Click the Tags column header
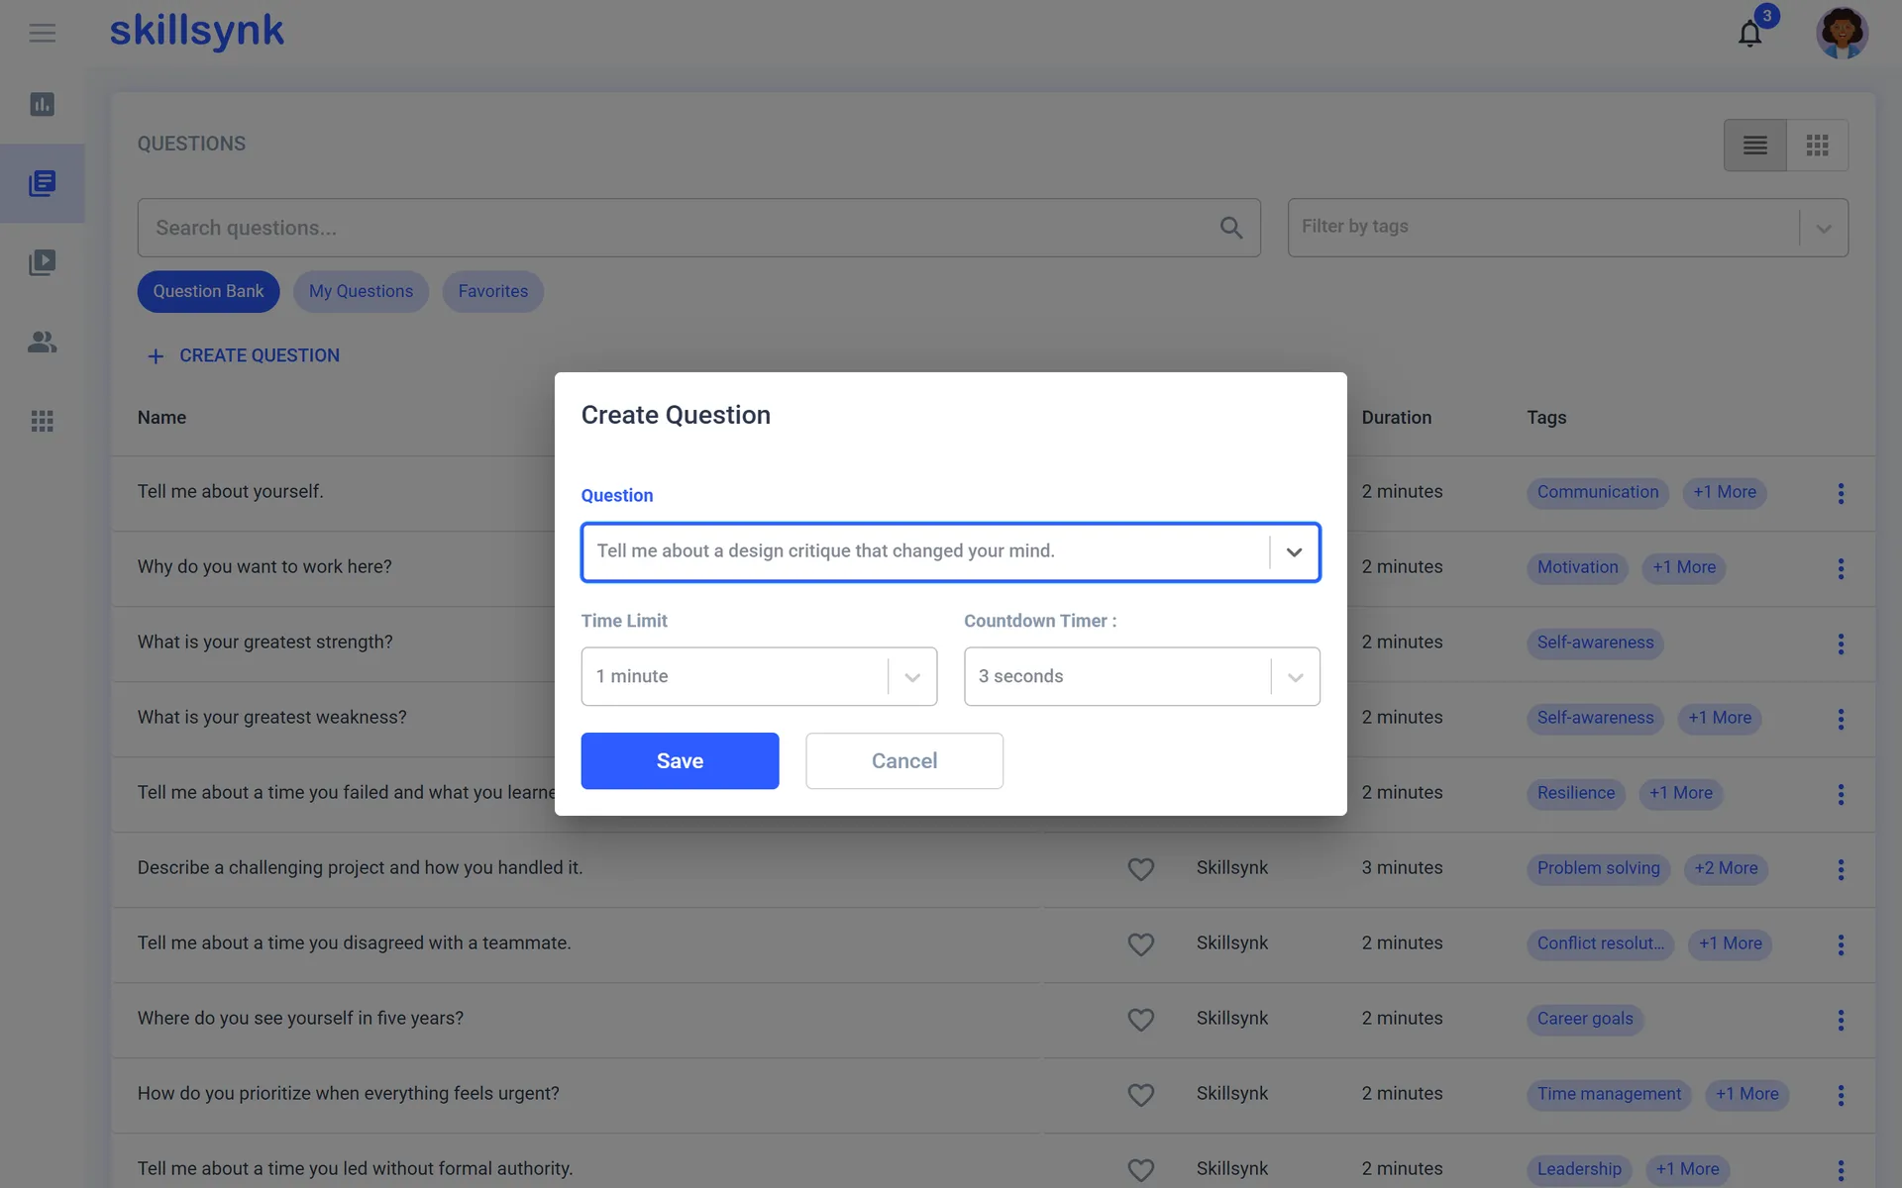Screen dimensions: 1902x1188 click(1546, 418)
